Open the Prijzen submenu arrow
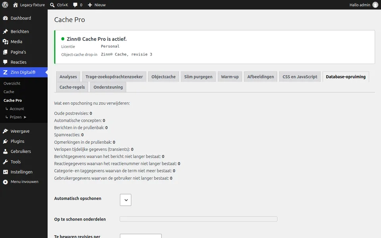This screenshot has width=381, height=238. pyautogui.click(x=25, y=117)
